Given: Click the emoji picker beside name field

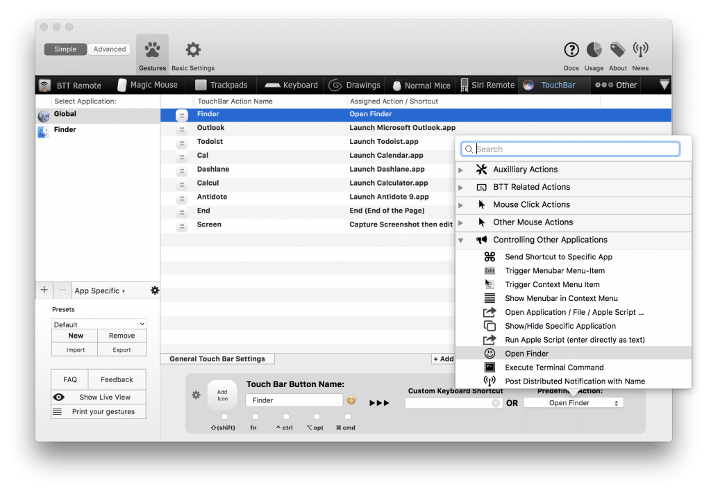Looking at the screenshot, I should click(x=351, y=400).
